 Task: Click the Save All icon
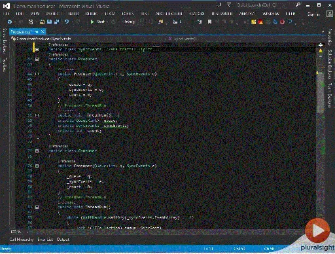[x=57, y=22]
